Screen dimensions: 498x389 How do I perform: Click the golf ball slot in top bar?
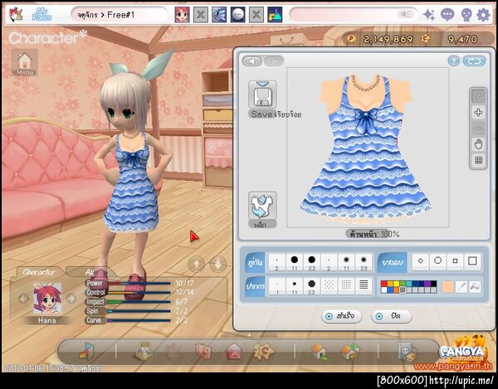click(237, 15)
